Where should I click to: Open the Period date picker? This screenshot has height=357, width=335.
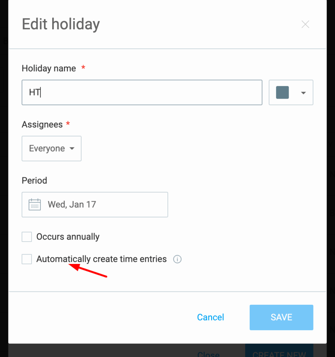95,204
